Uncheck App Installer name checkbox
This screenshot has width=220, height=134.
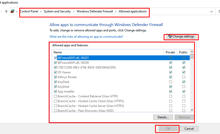(55, 92)
